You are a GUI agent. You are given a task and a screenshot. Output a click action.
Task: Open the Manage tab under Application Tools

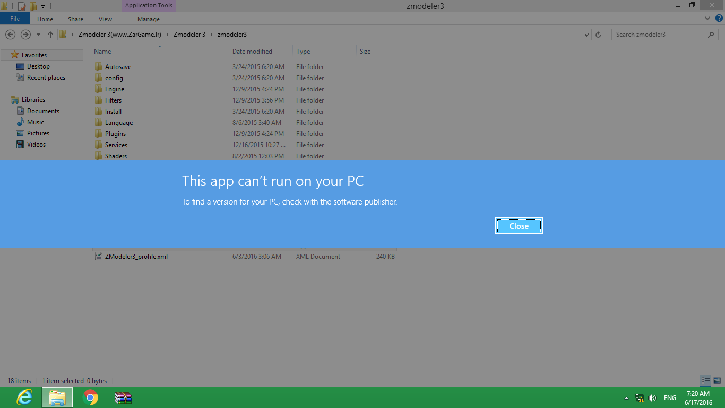point(149,19)
